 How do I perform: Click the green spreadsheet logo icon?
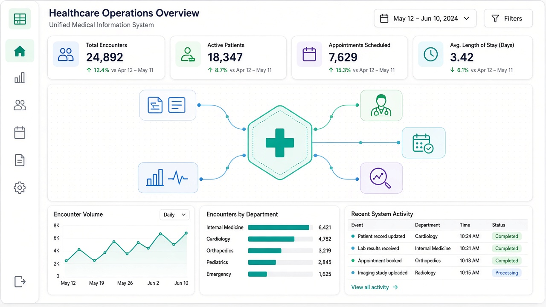[x=20, y=19]
